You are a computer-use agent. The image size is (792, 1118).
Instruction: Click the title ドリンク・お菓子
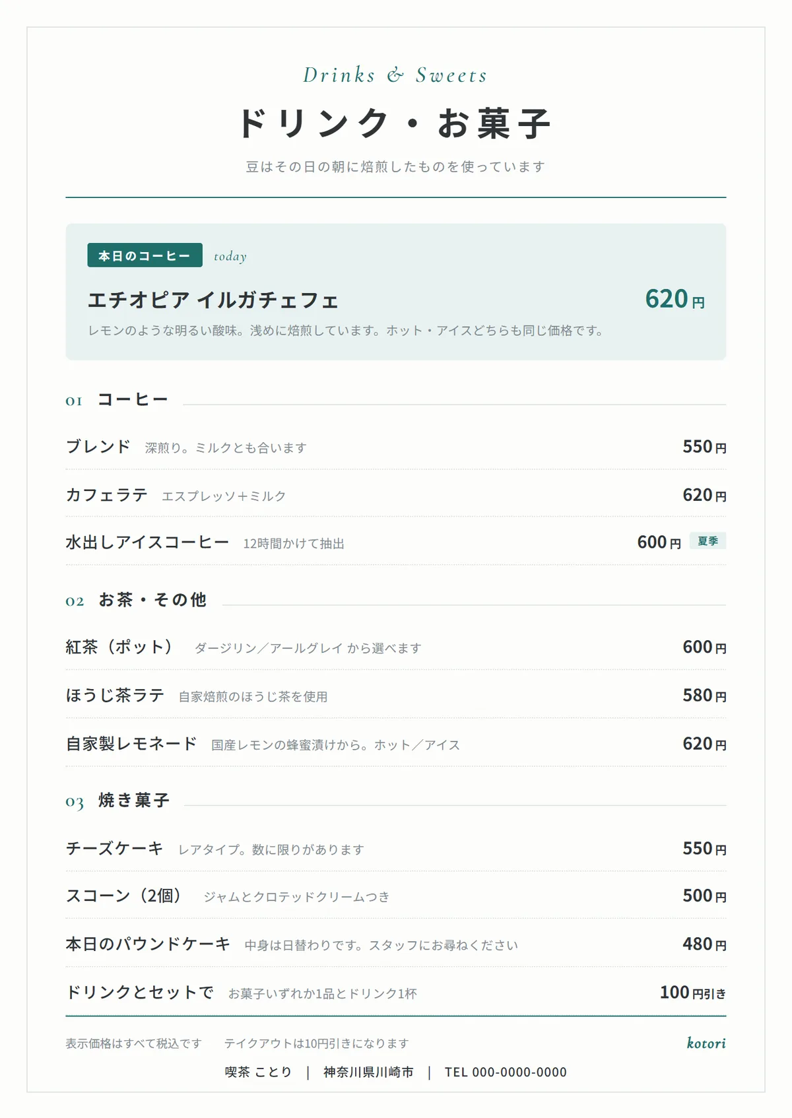(395, 123)
